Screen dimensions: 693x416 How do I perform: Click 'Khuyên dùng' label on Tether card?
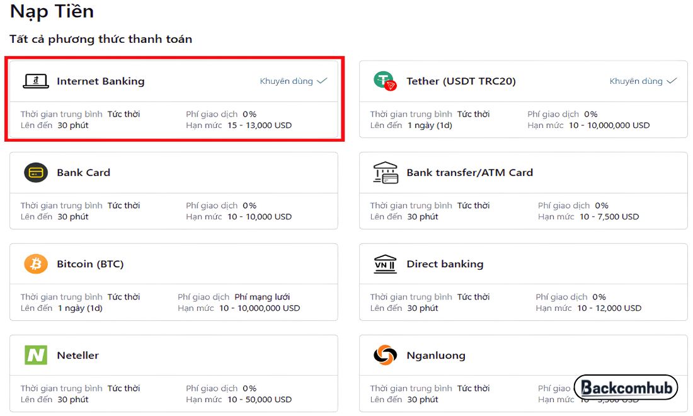636,81
